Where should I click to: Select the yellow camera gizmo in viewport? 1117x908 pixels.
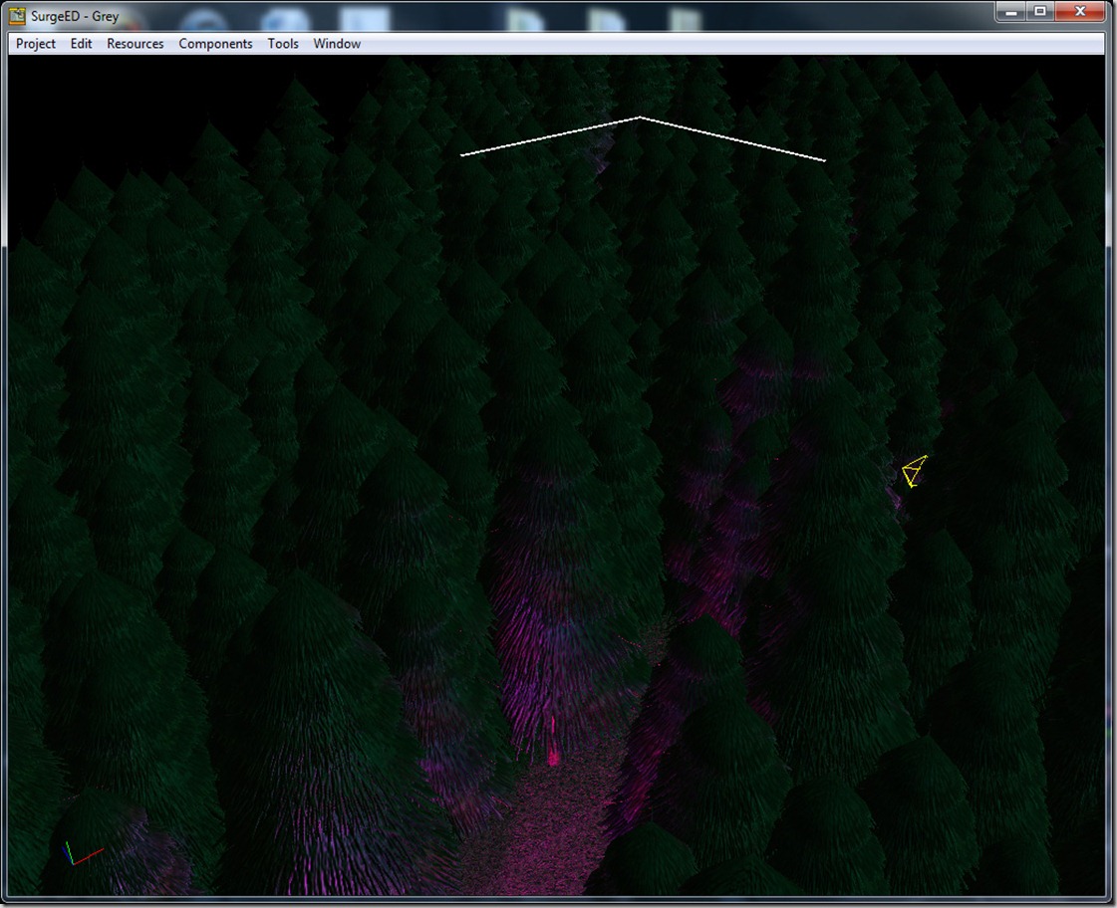(x=914, y=471)
